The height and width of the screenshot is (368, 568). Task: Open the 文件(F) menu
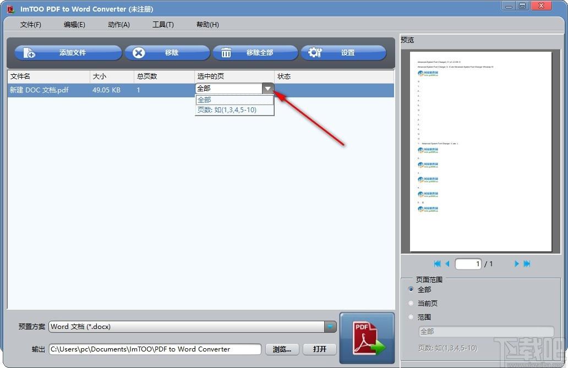point(31,25)
